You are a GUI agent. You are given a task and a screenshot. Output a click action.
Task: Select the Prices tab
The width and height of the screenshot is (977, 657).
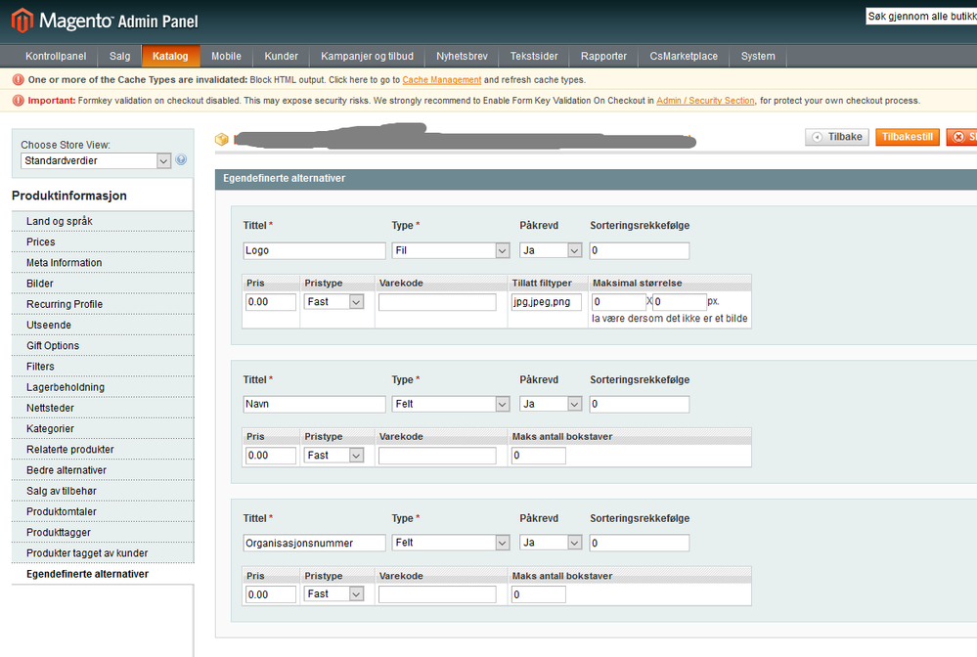pyautogui.click(x=103, y=241)
